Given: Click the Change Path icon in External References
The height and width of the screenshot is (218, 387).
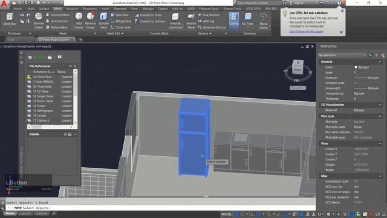Looking at the screenshot, I should click(50, 58).
